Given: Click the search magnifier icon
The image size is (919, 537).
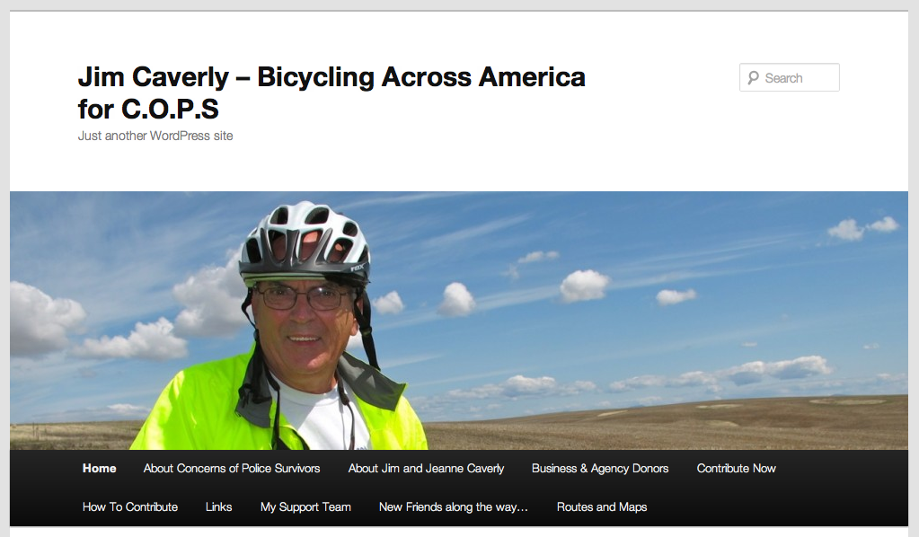Looking at the screenshot, I should click(753, 78).
